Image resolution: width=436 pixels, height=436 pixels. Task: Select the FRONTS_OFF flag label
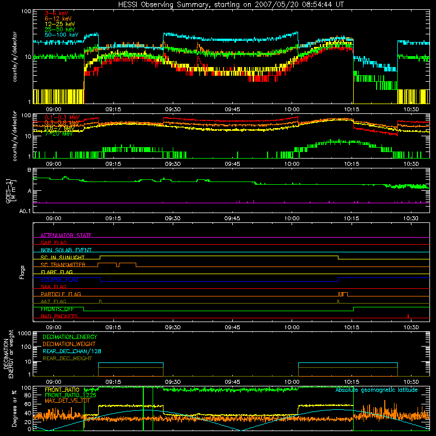tap(57, 309)
